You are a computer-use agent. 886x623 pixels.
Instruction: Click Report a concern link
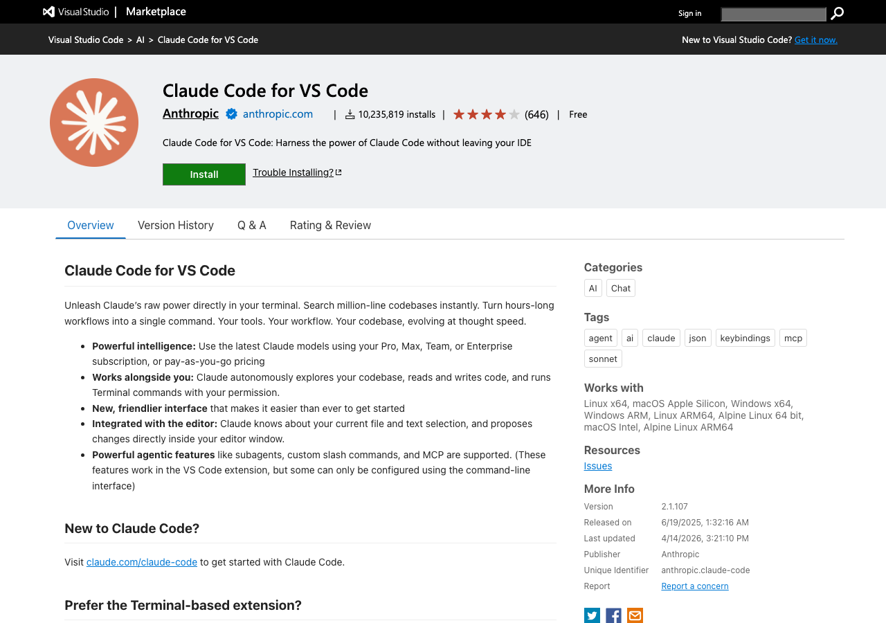tap(694, 586)
